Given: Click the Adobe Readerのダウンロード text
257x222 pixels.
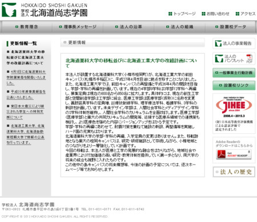Looking at the screenshot, I should 234,143.
